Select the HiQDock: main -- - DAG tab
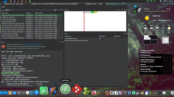 pos(94,4)
